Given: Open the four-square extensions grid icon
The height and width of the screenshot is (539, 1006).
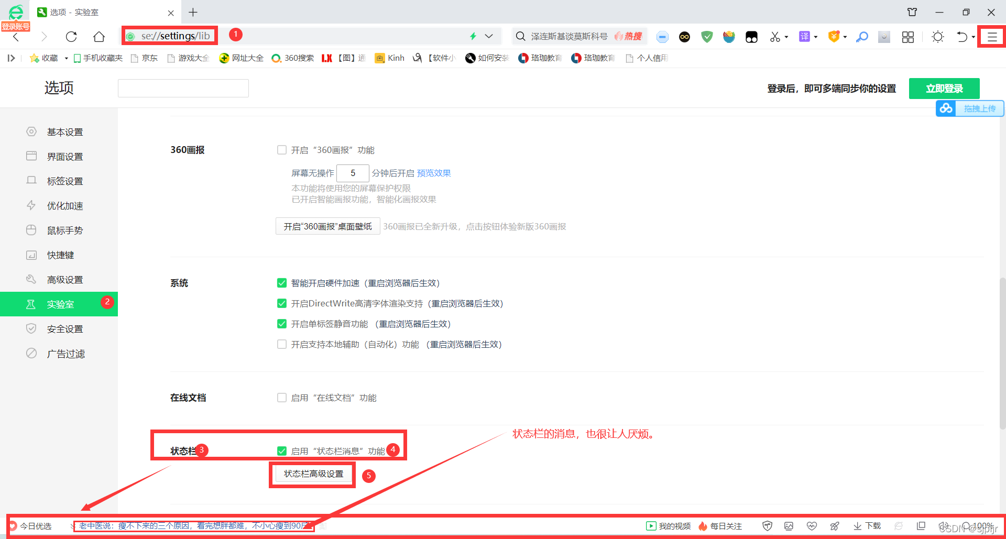Looking at the screenshot, I should [x=907, y=37].
